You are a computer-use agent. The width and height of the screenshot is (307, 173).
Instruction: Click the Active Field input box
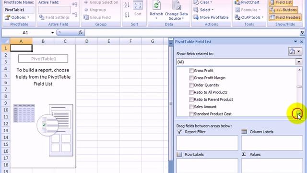pos(54,10)
